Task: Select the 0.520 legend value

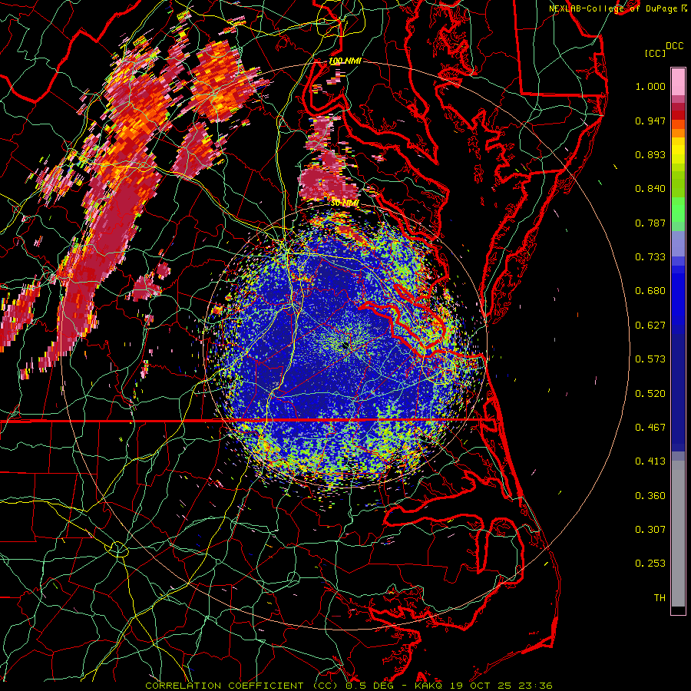Action: pos(650,394)
